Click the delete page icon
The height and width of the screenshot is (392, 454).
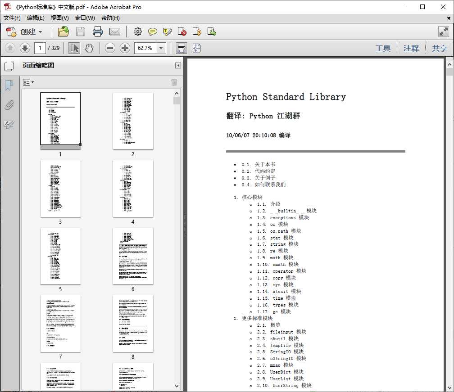pos(182,32)
